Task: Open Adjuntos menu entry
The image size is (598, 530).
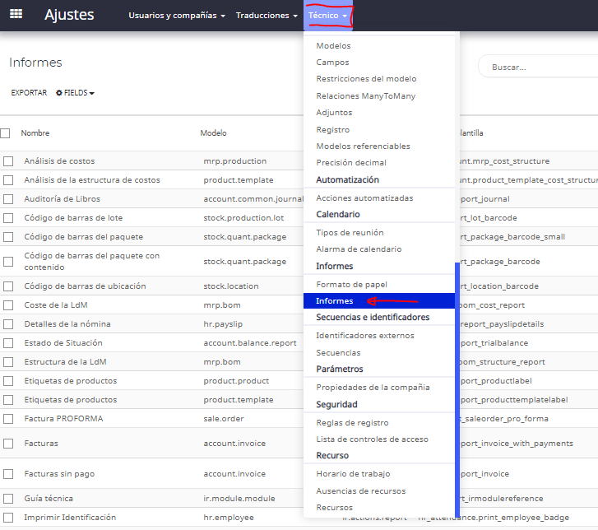Action: 334,113
